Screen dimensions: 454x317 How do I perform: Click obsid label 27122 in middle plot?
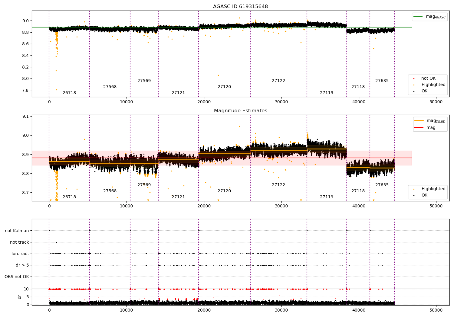tap(278, 185)
